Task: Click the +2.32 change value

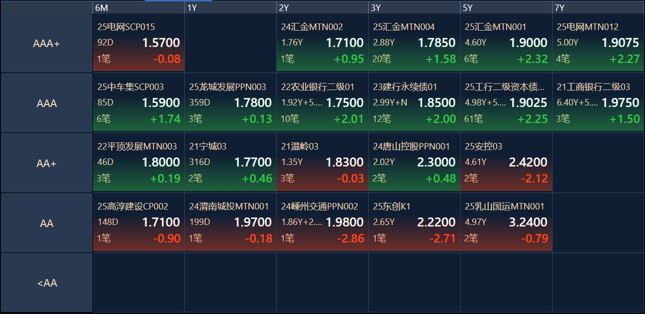Action: coord(533,59)
